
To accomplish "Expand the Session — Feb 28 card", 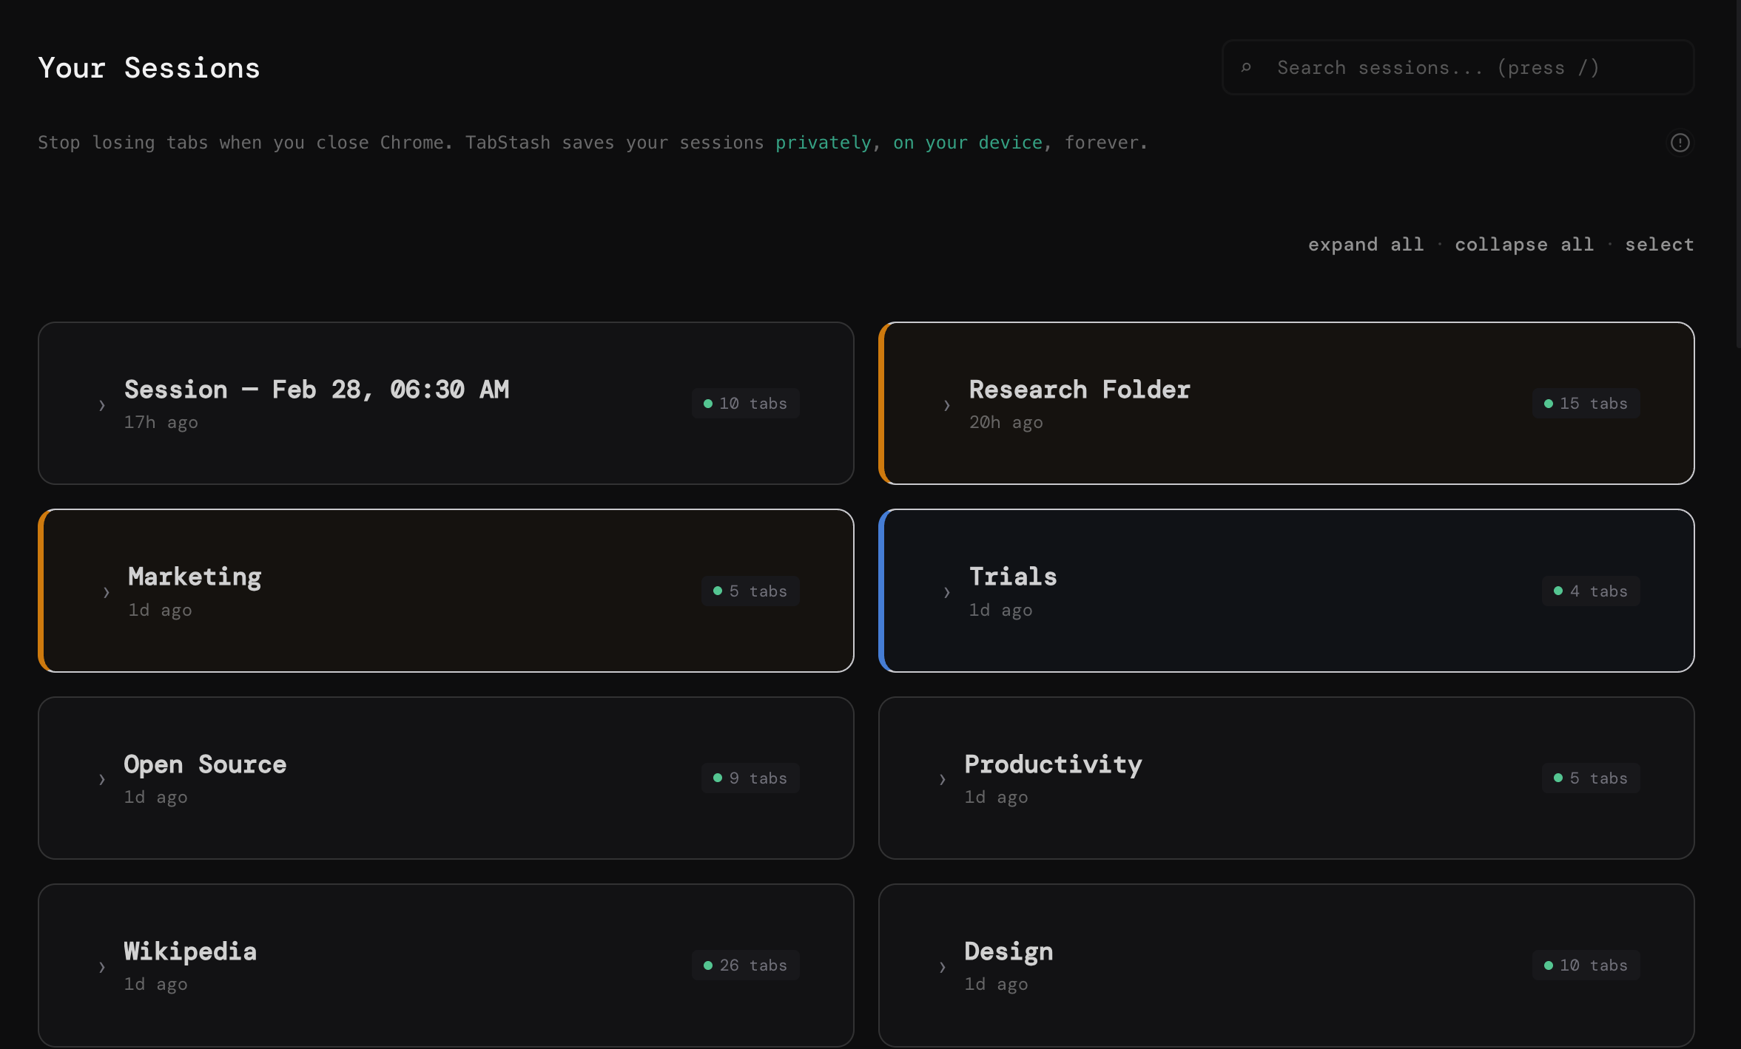I will (x=101, y=404).
